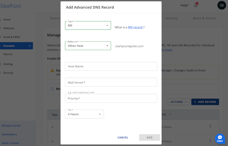This screenshot has width=228, height=146.
Task: Open the Chat bubble widget
Action: coord(220,139)
